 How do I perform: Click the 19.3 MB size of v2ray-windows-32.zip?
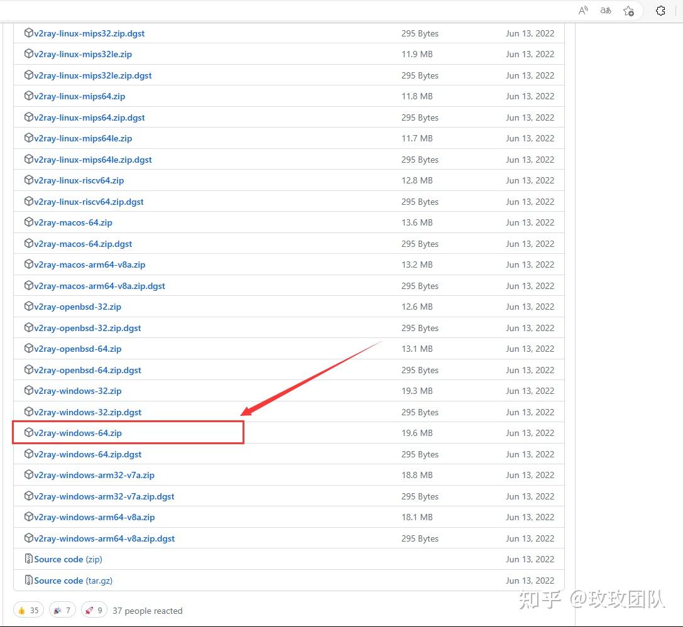417,391
